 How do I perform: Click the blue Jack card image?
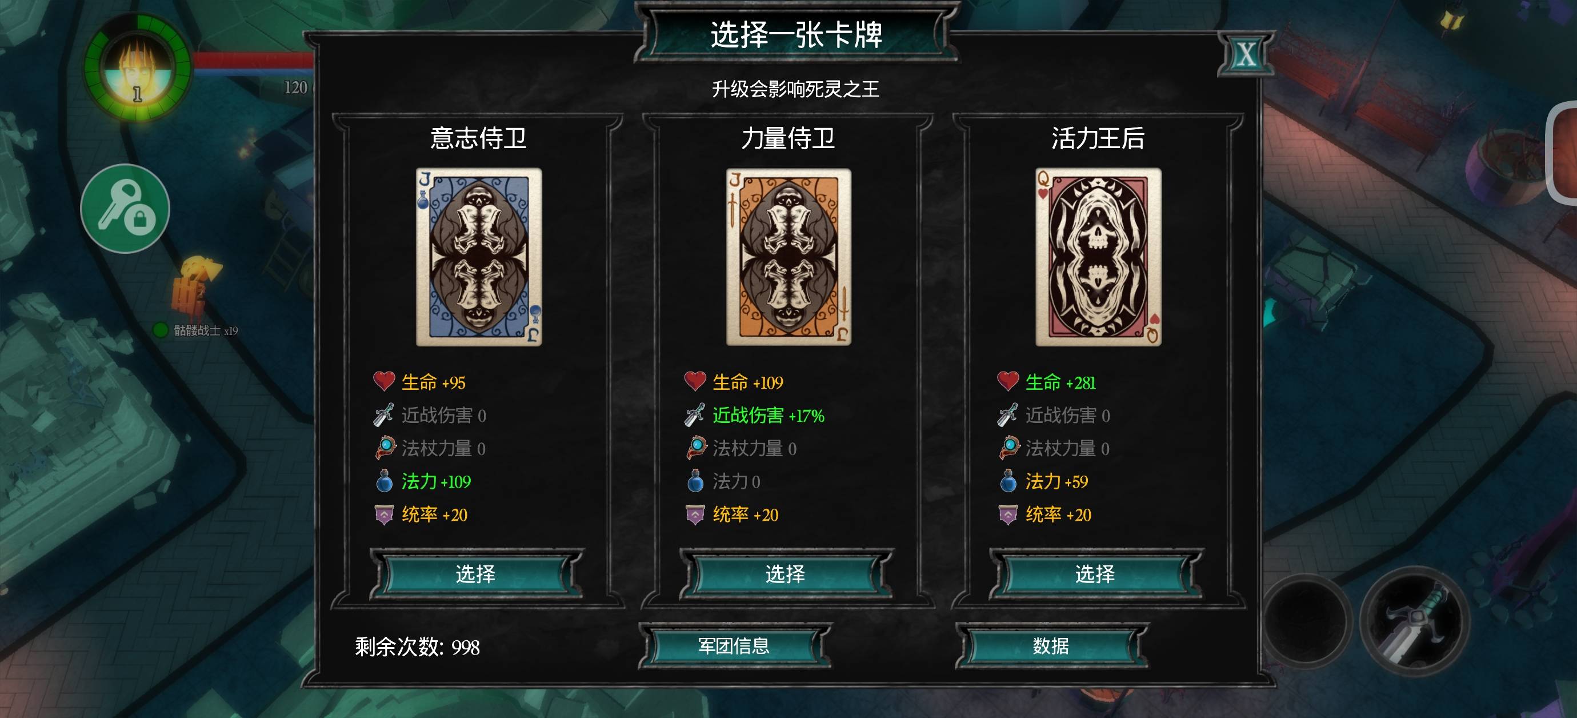coord(479,257)
